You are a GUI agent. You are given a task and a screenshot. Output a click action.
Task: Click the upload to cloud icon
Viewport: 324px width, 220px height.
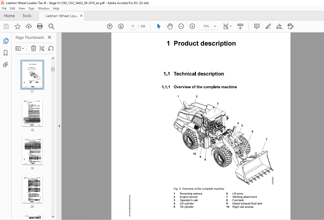coord(29,26)
